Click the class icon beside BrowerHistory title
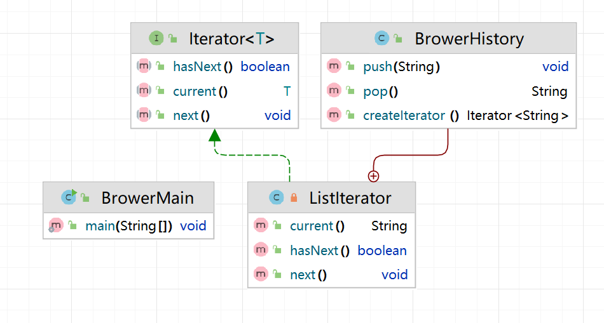The width and height of the screenshot is (604, 323). [x=381, y=39]
